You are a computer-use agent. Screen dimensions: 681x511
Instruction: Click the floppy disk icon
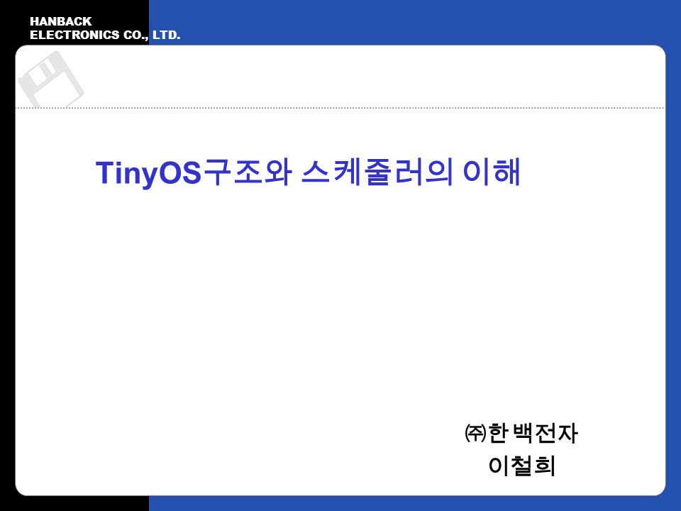(x=51, y=79)
